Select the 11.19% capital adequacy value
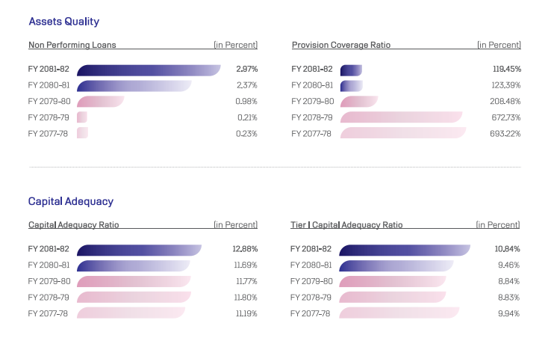Image resolution: width=551 pixels, height=338 pixels. click(x=246, y=313)
